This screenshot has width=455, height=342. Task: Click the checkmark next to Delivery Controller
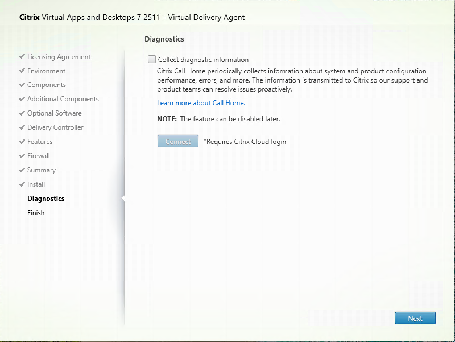tap(22, 127)
